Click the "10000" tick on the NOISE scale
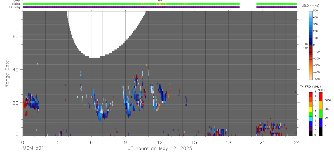 point(327,100)
